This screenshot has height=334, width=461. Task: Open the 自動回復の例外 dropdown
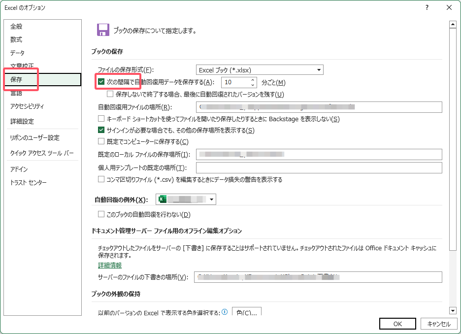click(210, 199)
